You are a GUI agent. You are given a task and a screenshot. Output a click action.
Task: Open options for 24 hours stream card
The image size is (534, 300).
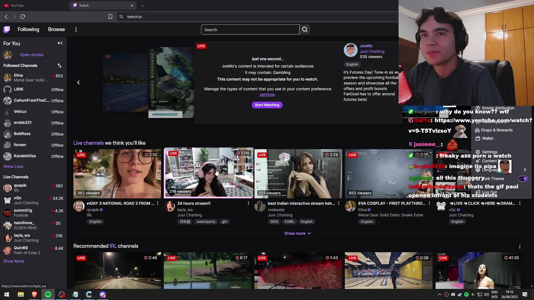click(248, 203)
